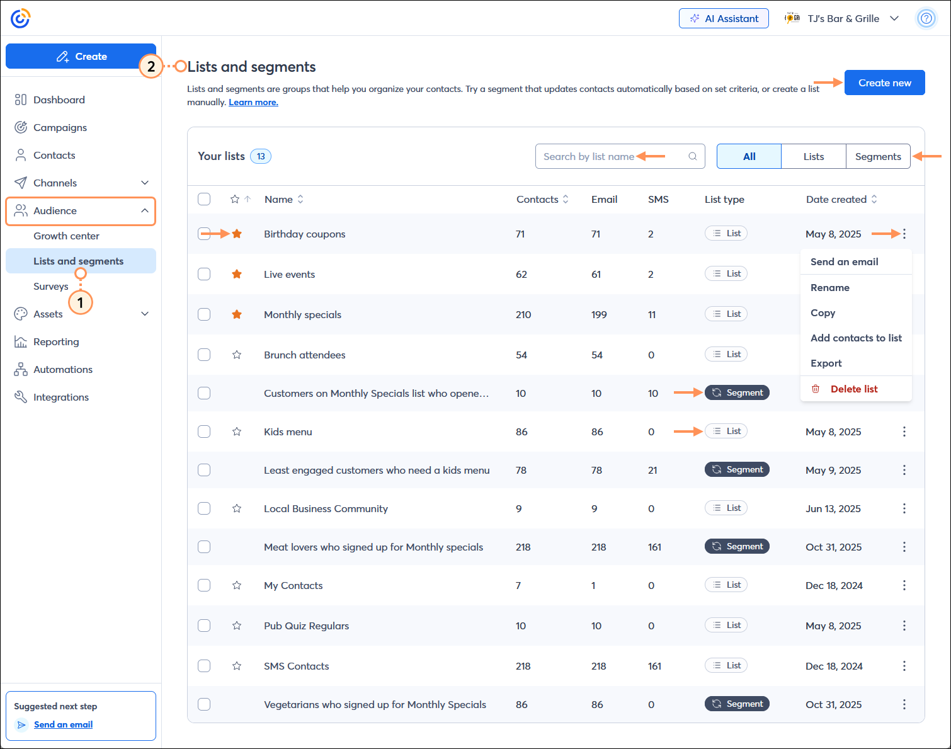The image size is (951, 749).
Task: Sort lists by Name column
Action: (x=284, y=199)
